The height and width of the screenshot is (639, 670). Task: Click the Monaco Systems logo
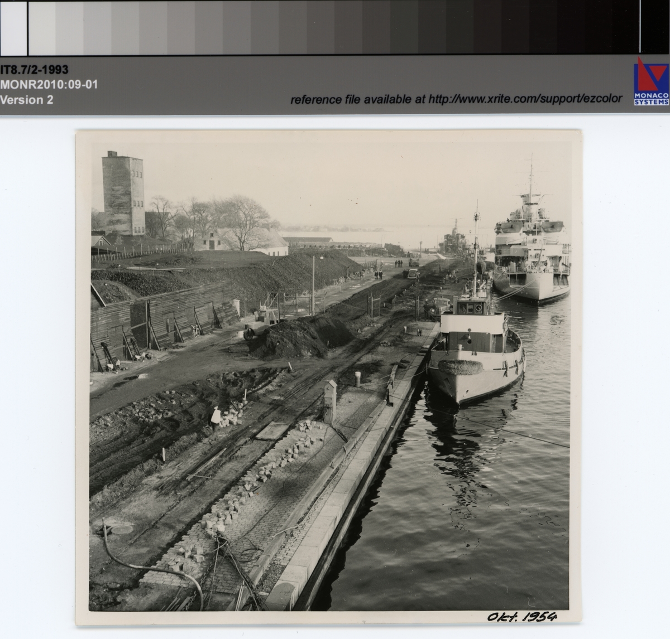click(651, 81)
